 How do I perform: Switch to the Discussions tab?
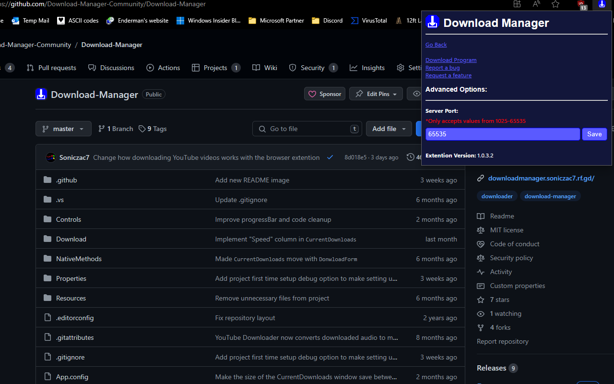[x=111, y=68]
